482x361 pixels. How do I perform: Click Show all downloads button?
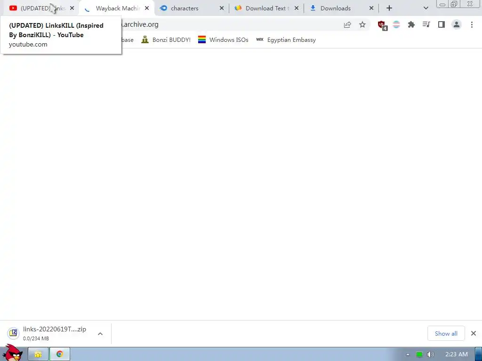pos(446,333)
